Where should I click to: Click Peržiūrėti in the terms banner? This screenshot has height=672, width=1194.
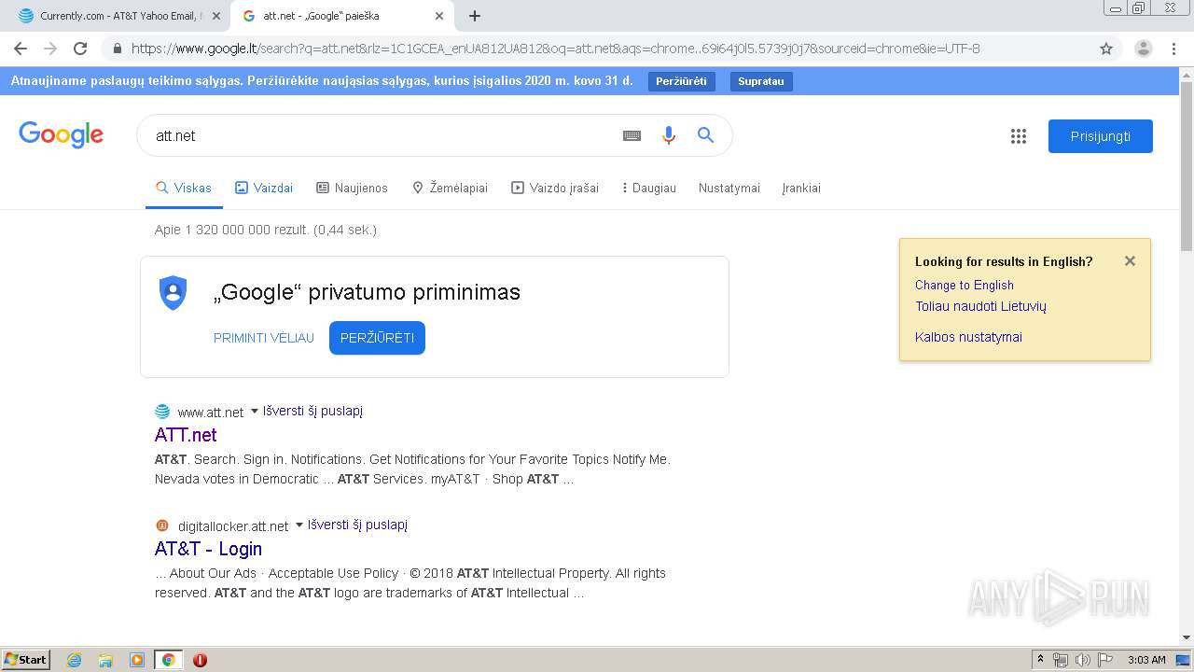click(x=681, y=81)
